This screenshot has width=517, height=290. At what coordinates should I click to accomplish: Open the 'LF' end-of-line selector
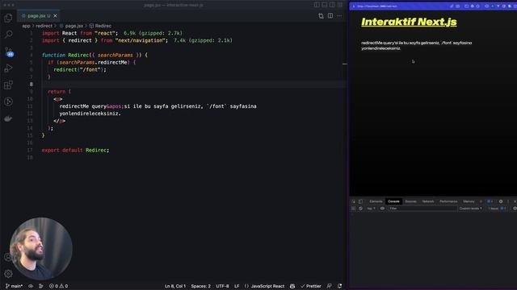point(237,286)
